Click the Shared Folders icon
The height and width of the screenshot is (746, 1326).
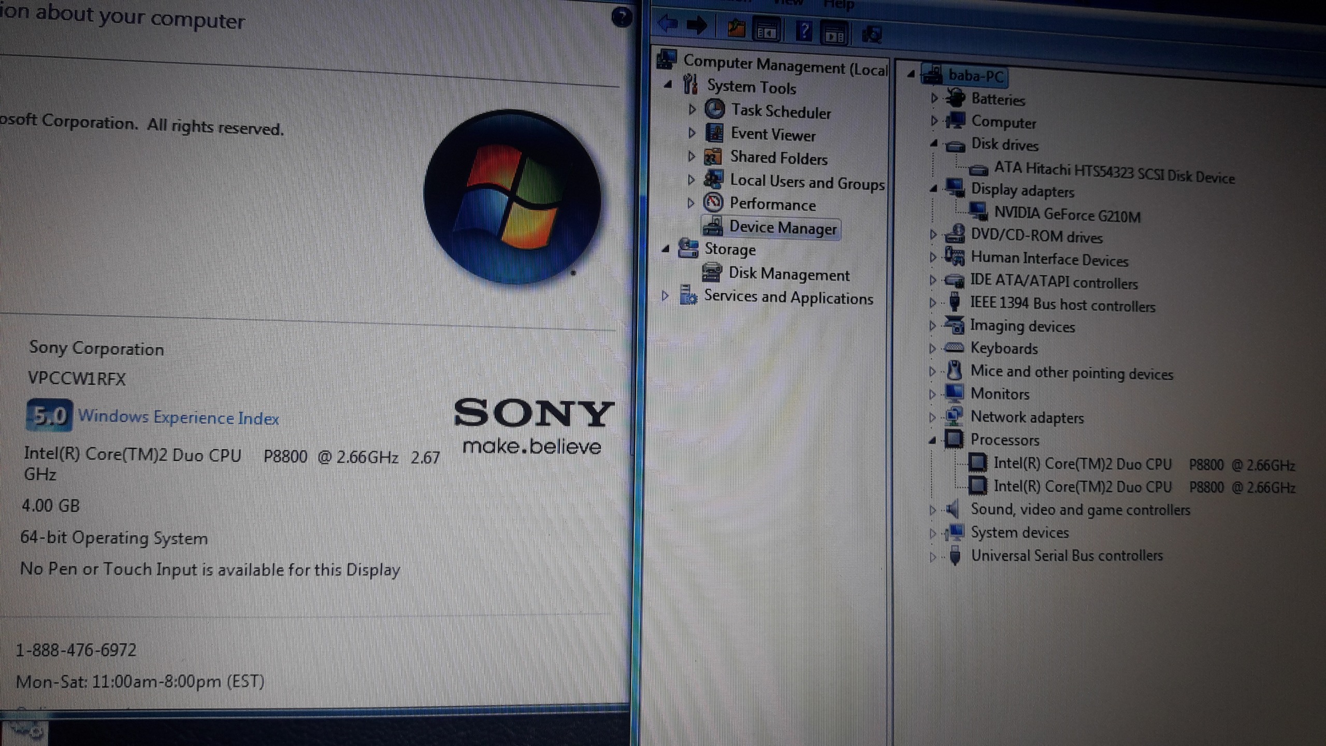point(713,156)
